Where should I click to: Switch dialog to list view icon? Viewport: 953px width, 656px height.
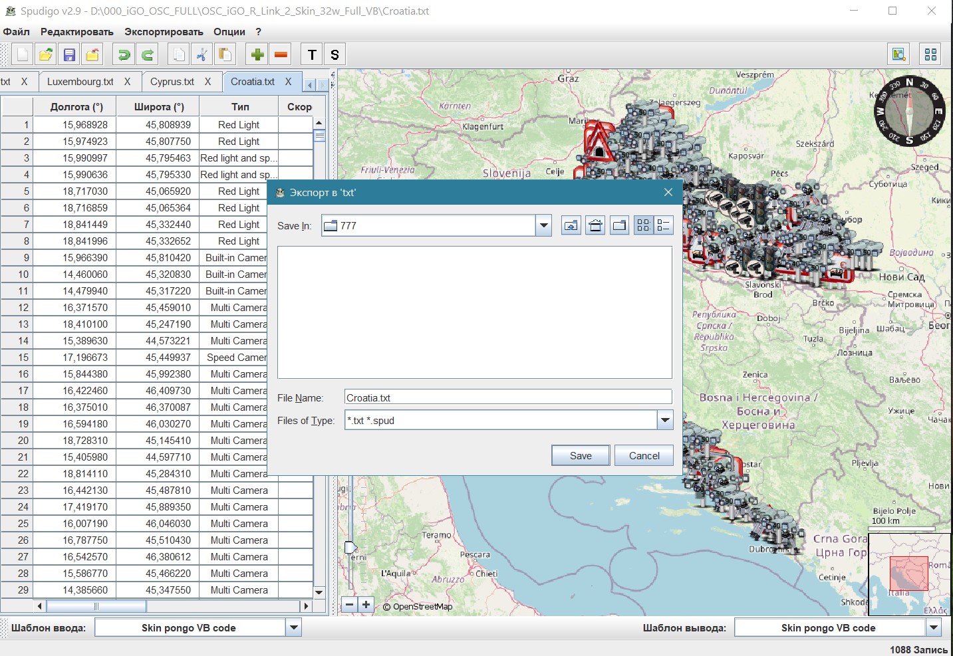(x=643, y=225)
